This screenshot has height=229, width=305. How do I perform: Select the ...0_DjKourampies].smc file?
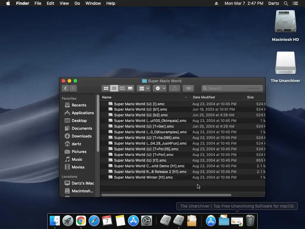point(183,132)
